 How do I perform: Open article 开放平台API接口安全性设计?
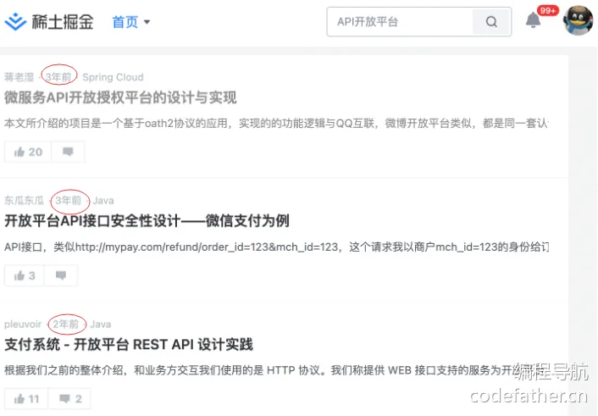coord(147,221)
